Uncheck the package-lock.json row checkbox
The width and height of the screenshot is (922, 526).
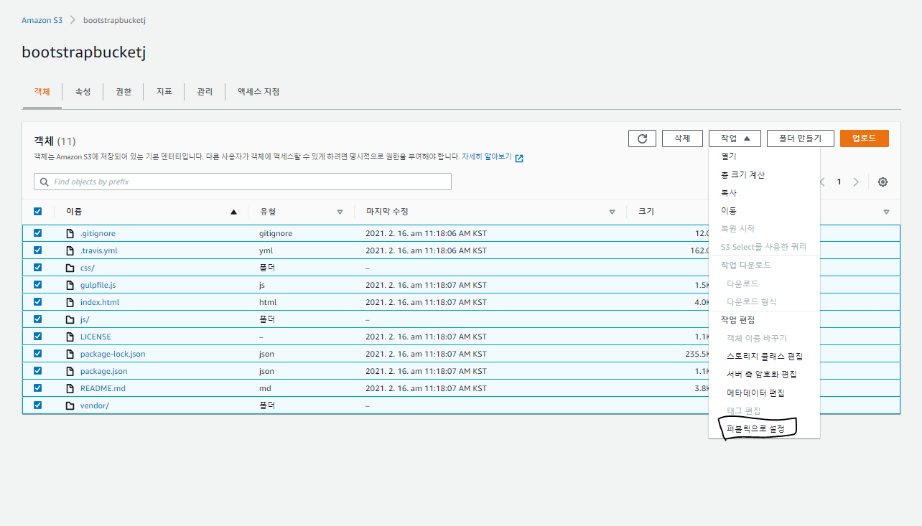[x=38, y=354]
